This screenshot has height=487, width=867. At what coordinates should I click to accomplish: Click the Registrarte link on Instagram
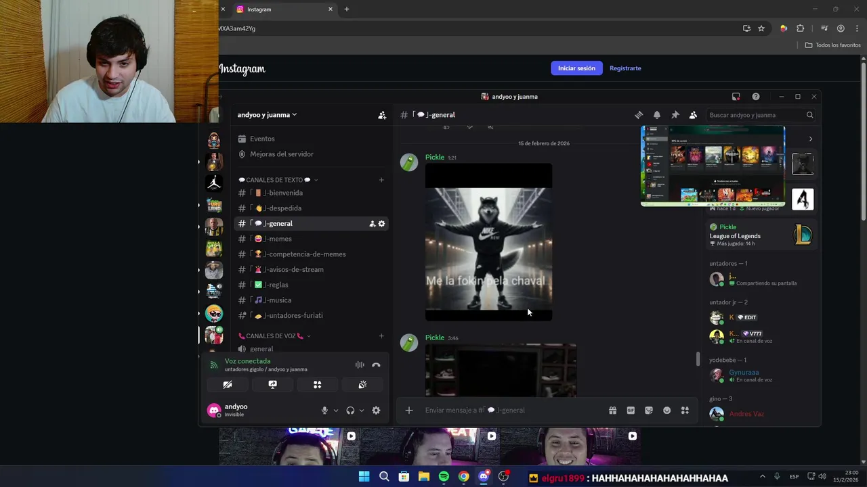625,68
